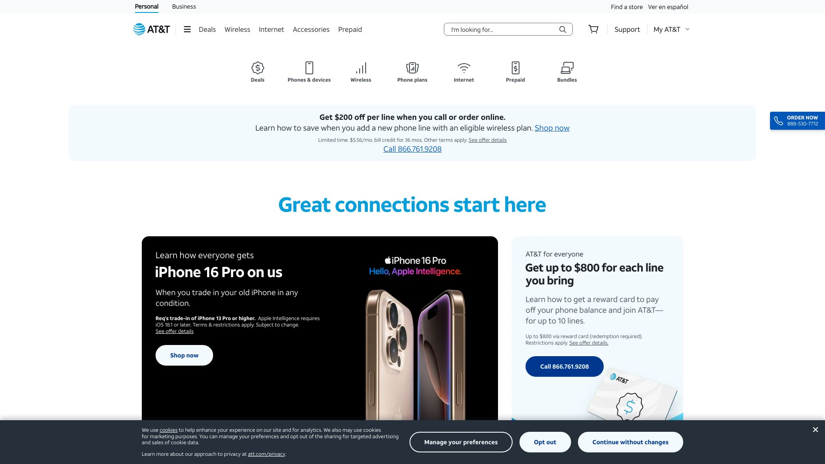Dismiss the cookie banner with X
Image resolution: width=825 pixels, height=464 pixels.
[816, 430]
